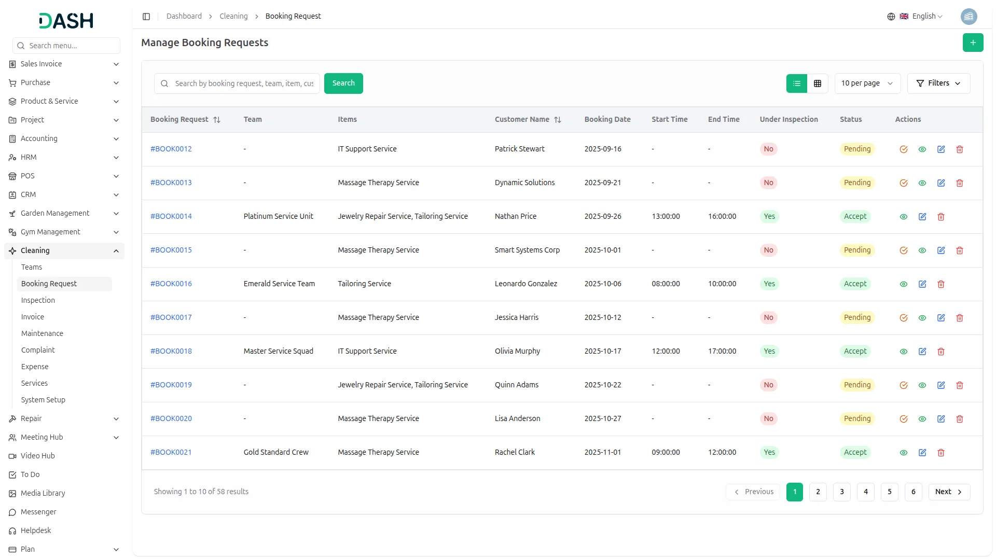The height and width of the screenshot is (560, 996).
Task: Sort by Customer Name column
Action: click(x=528, y=119)
